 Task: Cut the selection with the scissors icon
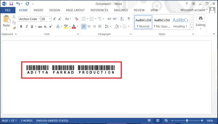tap(14, 17)
